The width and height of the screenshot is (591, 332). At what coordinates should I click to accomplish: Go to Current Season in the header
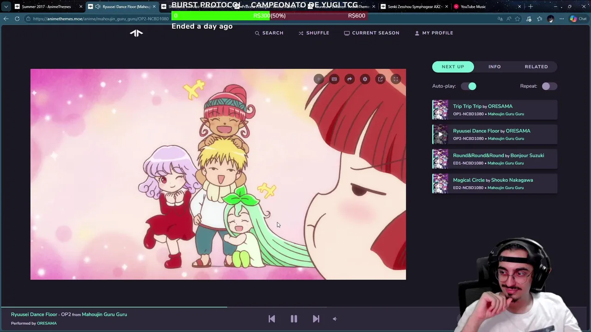372,33
